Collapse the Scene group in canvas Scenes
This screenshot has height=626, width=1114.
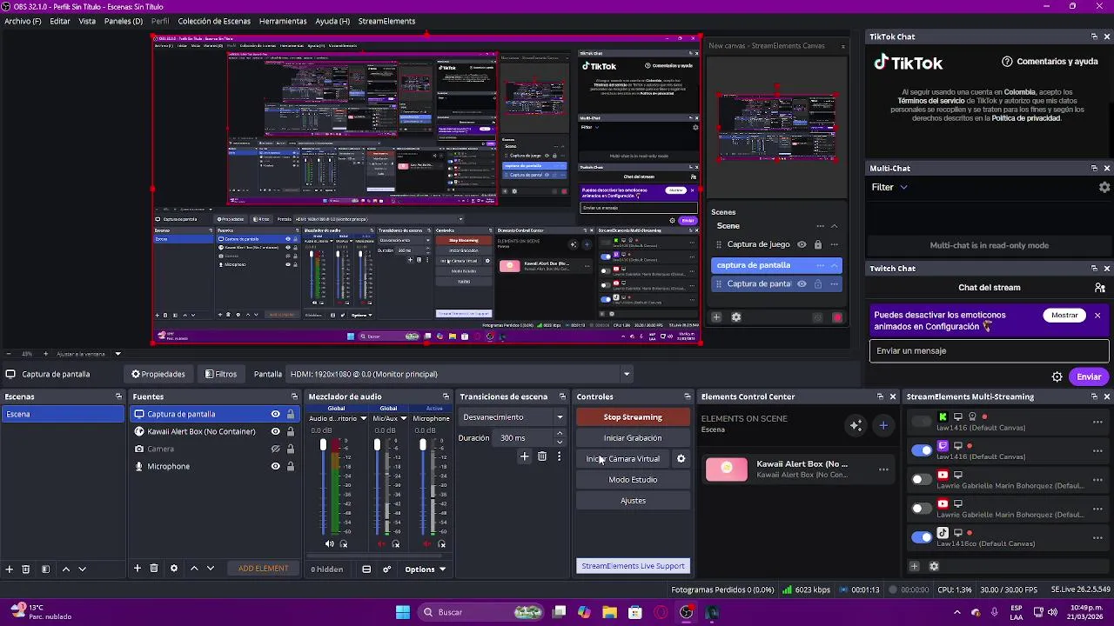point(834,226)
